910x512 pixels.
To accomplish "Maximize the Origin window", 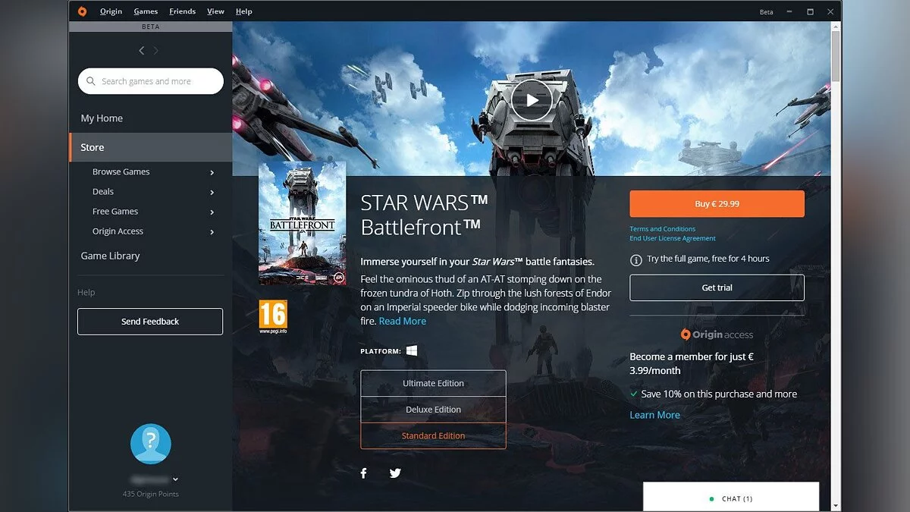I will pyautogui.click(x=810, y=12).
